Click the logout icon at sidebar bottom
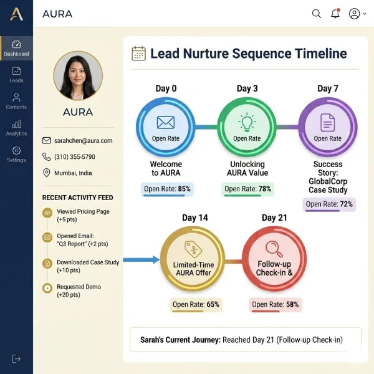The image size is (374, 374). [16, 358]
